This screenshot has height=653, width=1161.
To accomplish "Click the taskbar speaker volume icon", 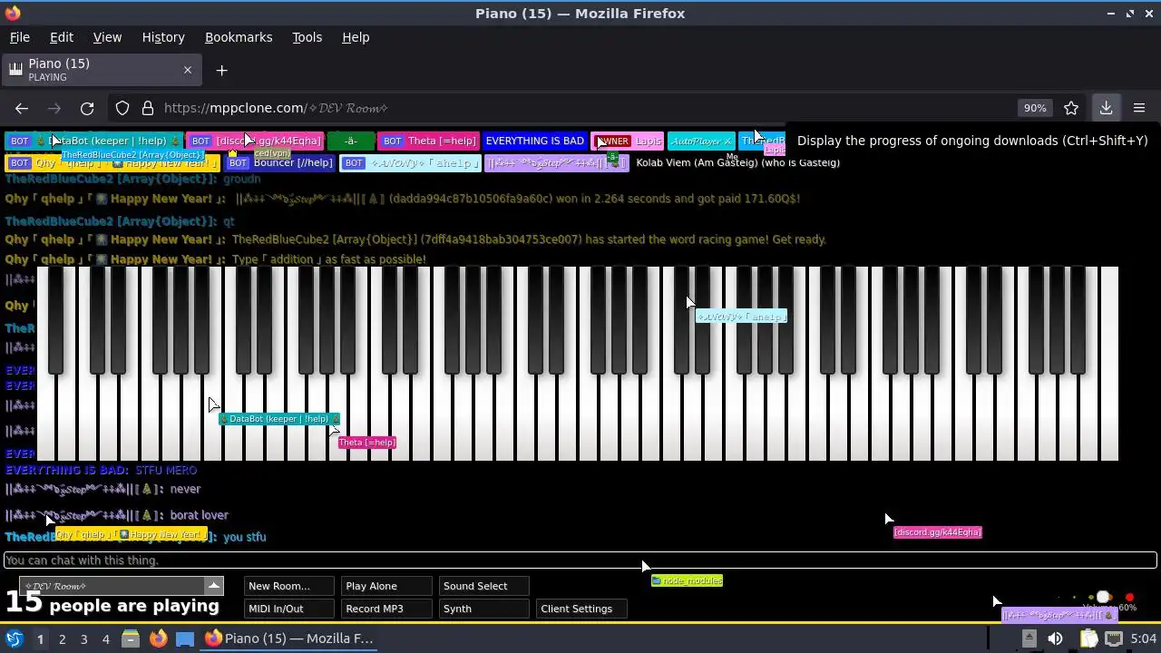I will (x=1055, y=638).
